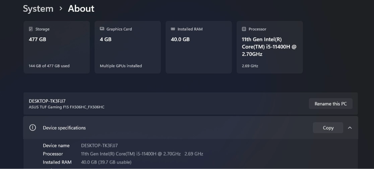
Task: Click the Graphics Card icon
Action: (x=102, y=29)
